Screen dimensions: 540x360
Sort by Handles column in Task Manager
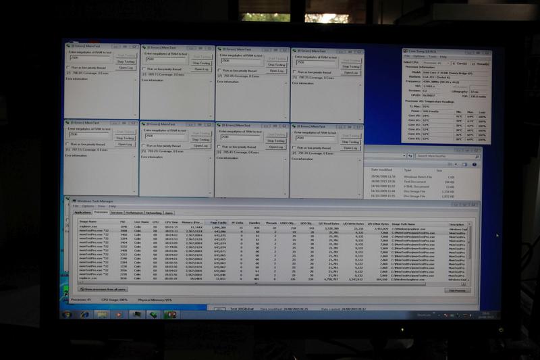pos(254,223)
